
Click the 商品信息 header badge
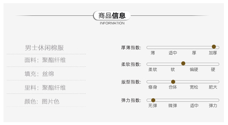coord(112,16)
